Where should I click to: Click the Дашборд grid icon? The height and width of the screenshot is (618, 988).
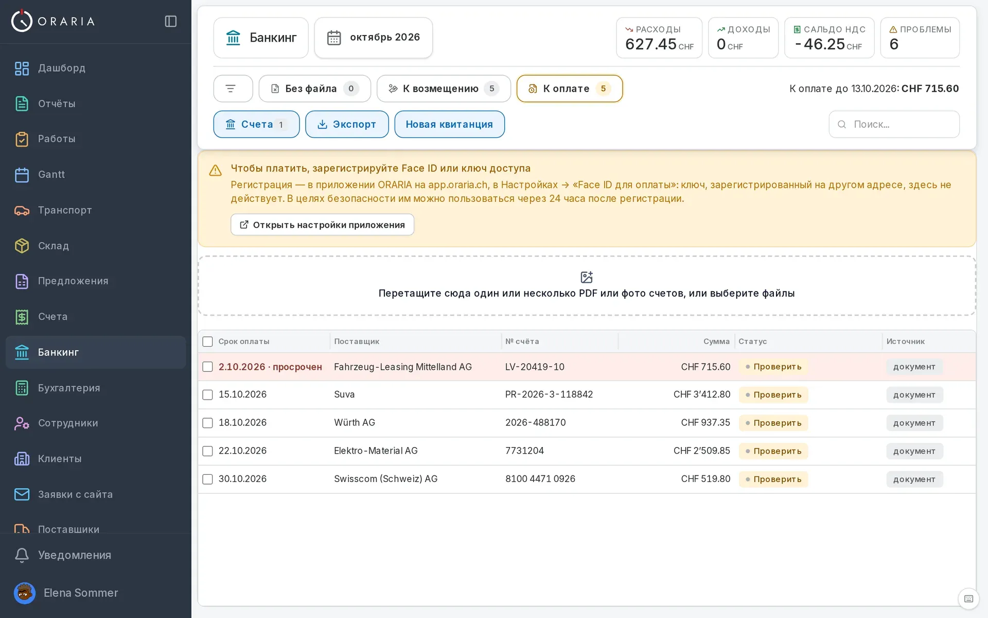point(22,68)
